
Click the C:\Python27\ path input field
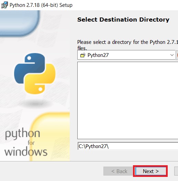[128, 146]
